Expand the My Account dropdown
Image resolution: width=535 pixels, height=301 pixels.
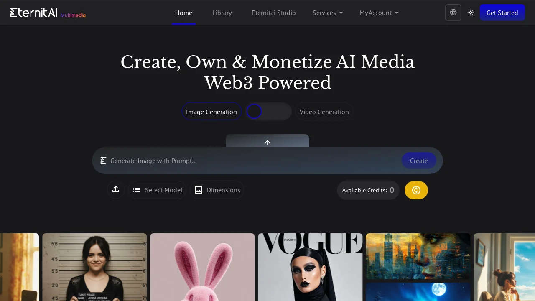pos(379,13)
